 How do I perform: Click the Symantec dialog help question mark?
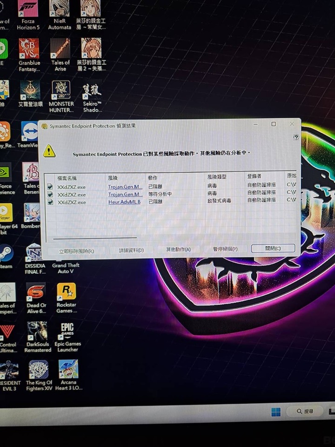pyautogui.click(x=296, y=137)
